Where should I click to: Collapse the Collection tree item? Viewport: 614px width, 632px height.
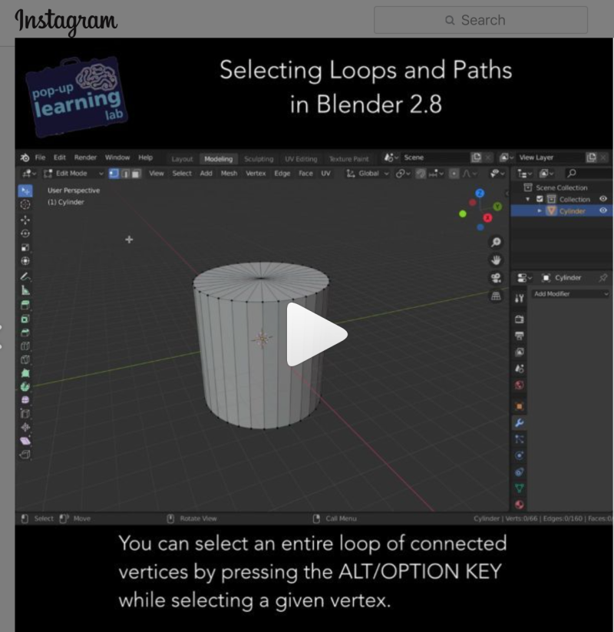coord(528,199)
